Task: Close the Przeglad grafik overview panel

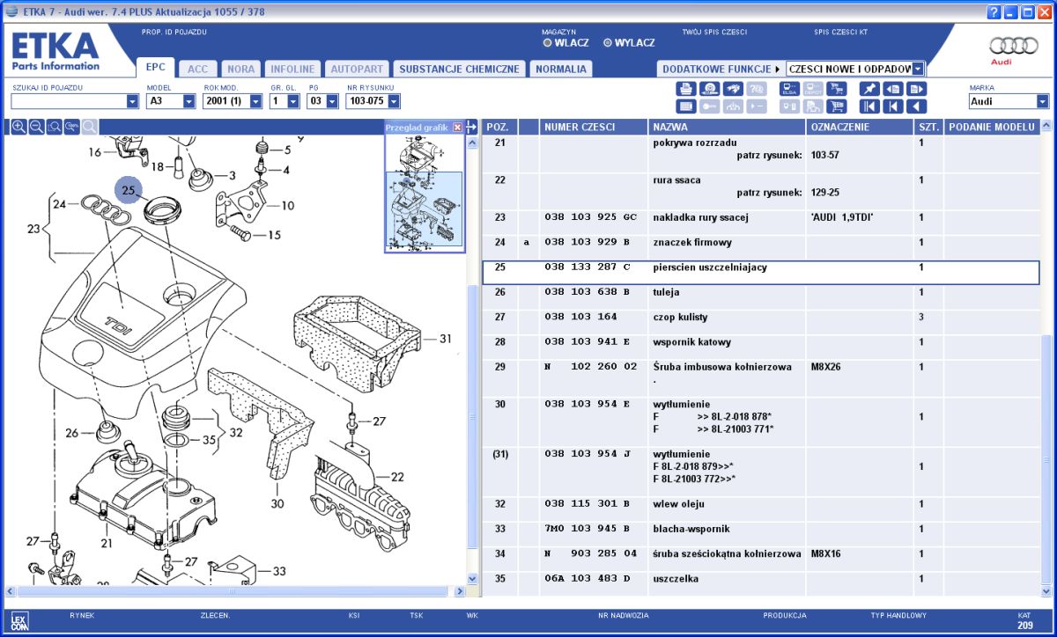Action: (x=457, y=128)
